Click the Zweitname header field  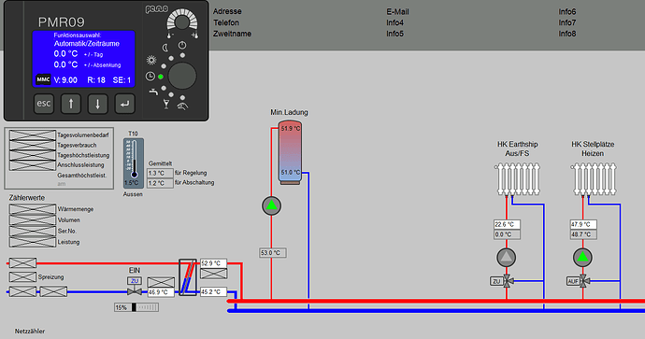[x=232, y=34]
